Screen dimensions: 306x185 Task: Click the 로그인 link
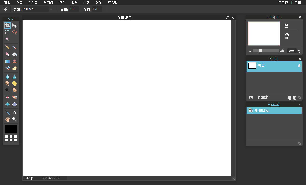pos(283,3)
